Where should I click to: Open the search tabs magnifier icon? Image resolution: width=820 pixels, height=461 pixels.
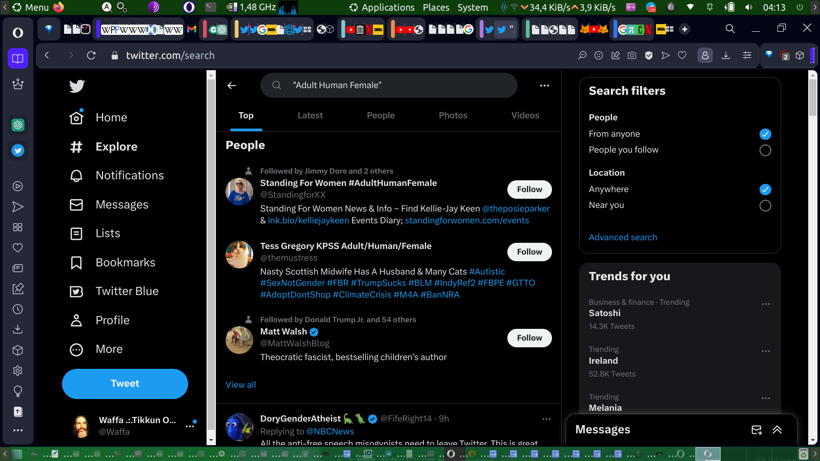pos(730,29)
